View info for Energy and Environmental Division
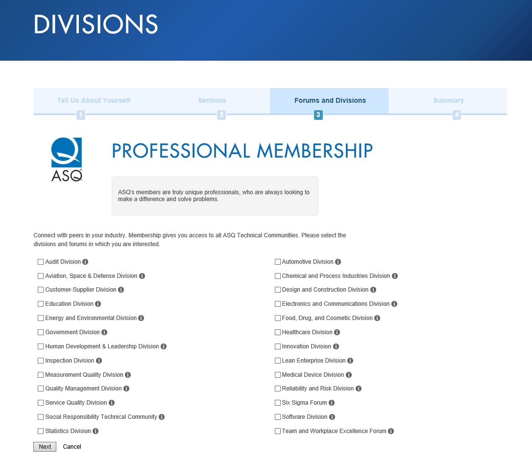Screen dimensions: 532x459 [x=141, y=318]
